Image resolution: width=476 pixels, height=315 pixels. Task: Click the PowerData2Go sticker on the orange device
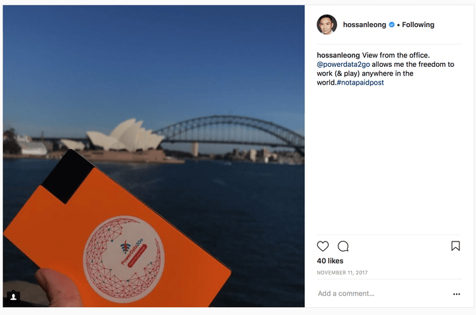coord(124,259)
